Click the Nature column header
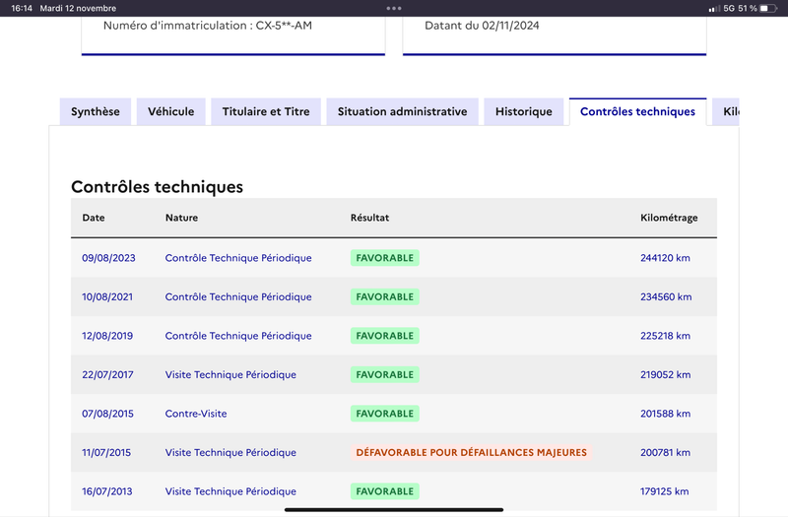 [x=181, y=218]
